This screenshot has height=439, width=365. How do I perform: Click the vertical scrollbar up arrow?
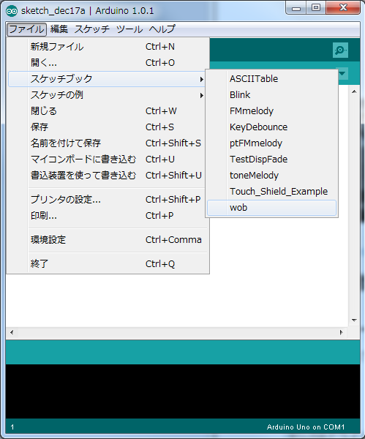[354, 92]
